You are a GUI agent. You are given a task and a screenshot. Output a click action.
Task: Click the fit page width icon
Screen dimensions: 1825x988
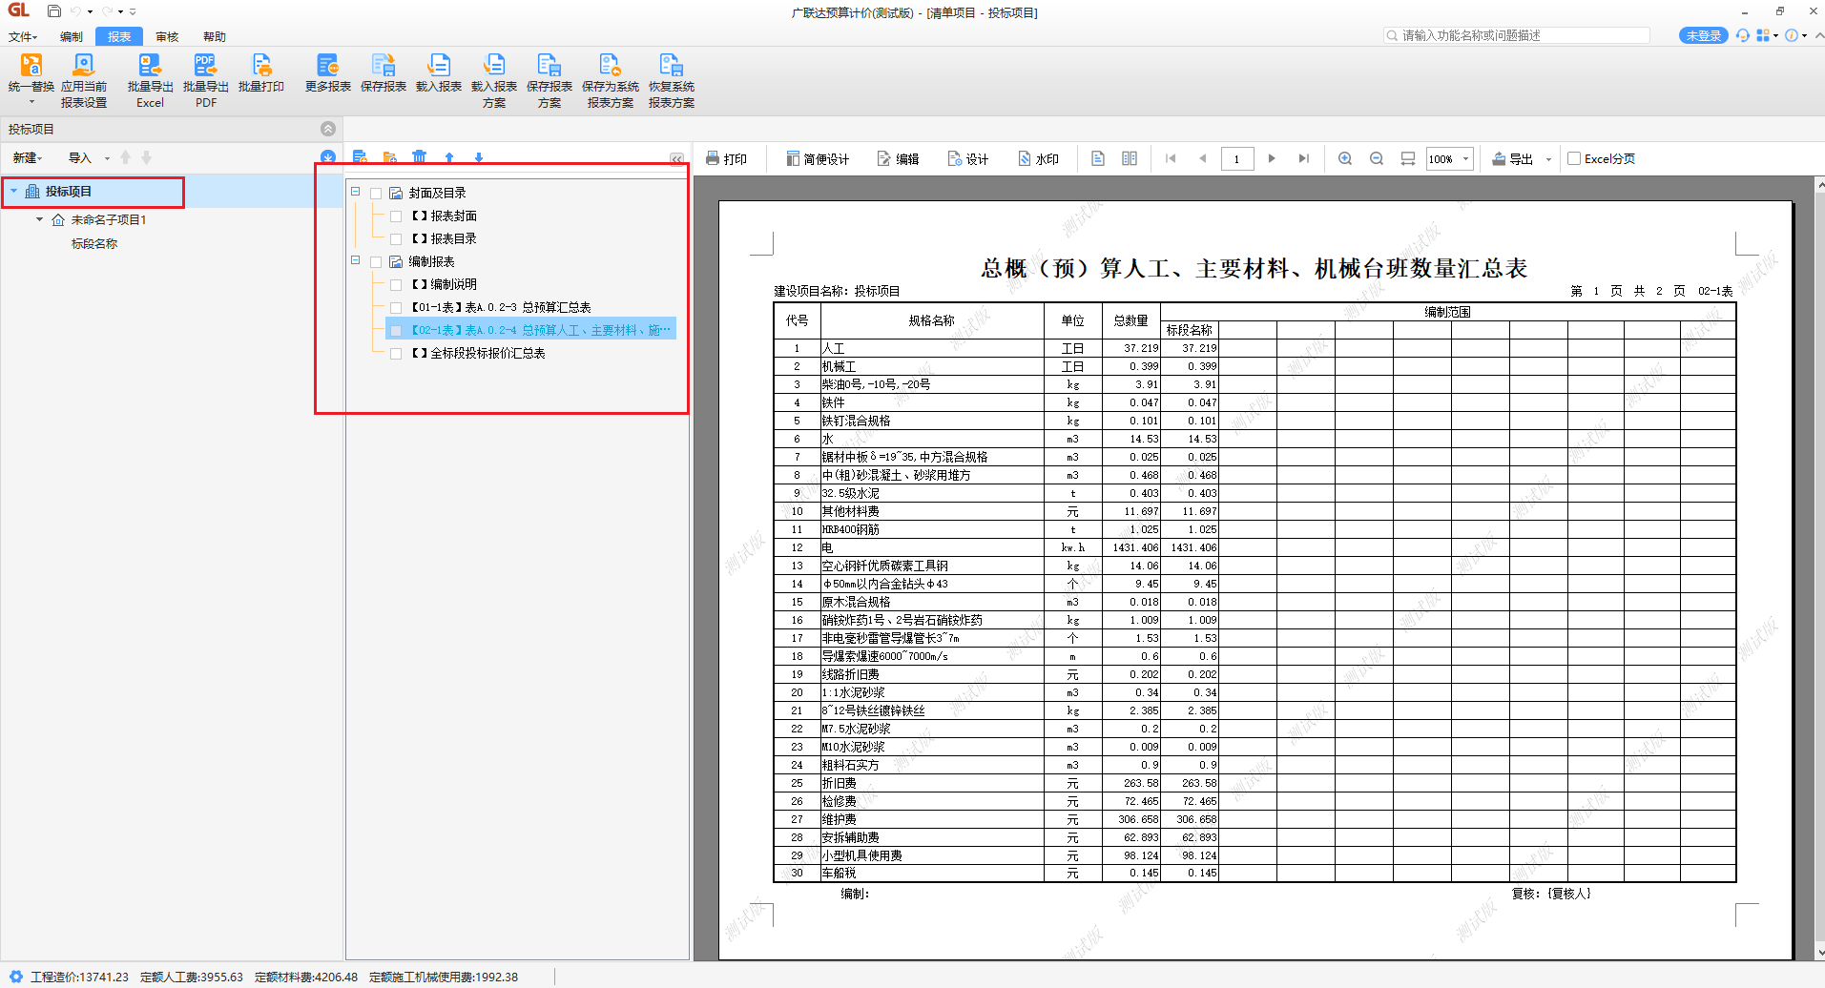pos(1408,158)
